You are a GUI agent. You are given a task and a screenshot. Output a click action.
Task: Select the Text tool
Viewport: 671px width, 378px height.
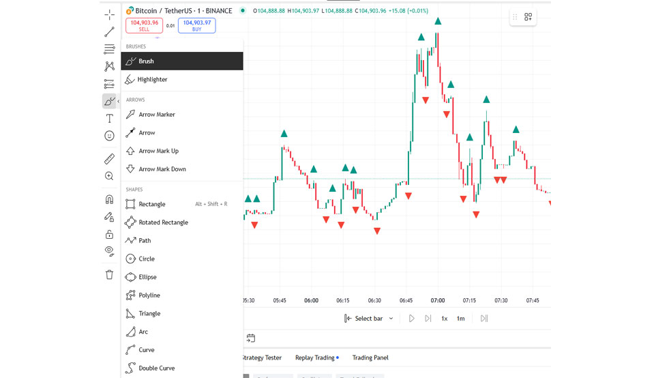(109, 119)
